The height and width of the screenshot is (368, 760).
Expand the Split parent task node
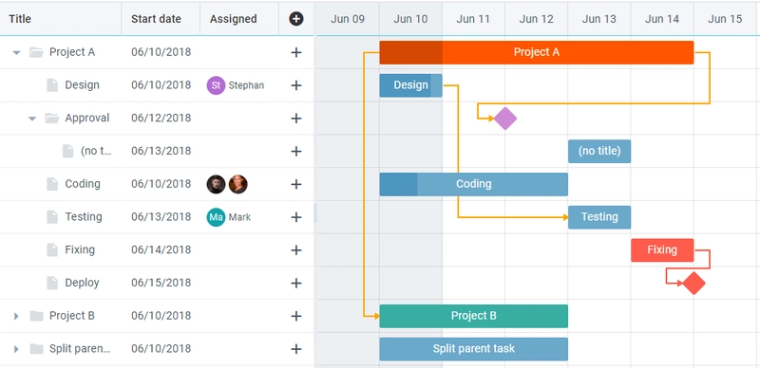click(x=16, y=349)
